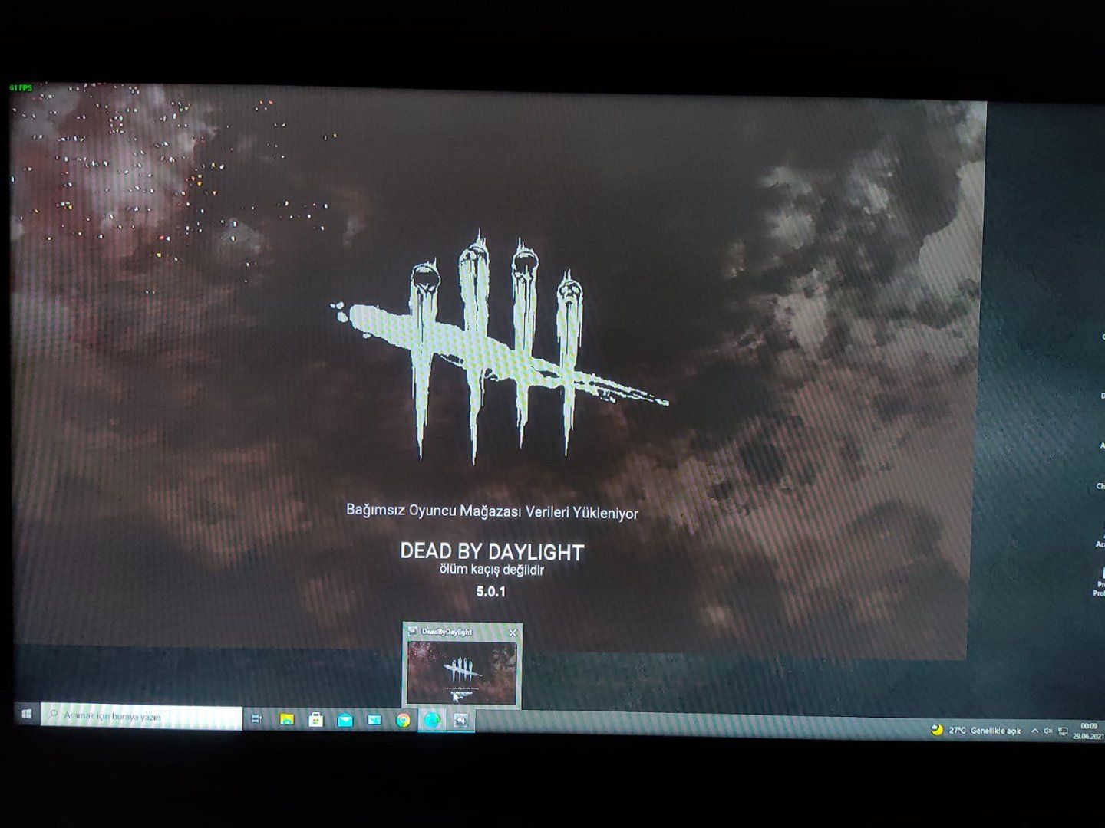
Task: Launch Microsoft Store from the taskbar
Action: tap(315, 720)
